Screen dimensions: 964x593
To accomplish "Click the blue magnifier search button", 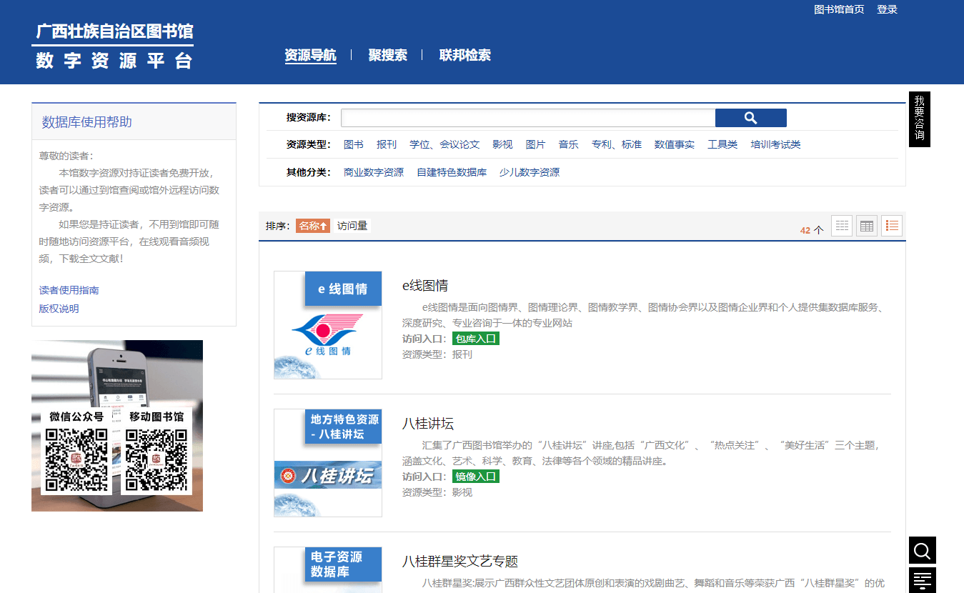I will (750, 118).
